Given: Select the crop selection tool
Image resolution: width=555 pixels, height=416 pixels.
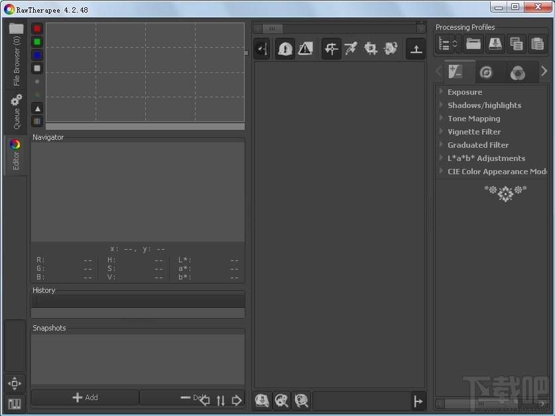Looking at the screenshot, I should (x=371, y=48).
